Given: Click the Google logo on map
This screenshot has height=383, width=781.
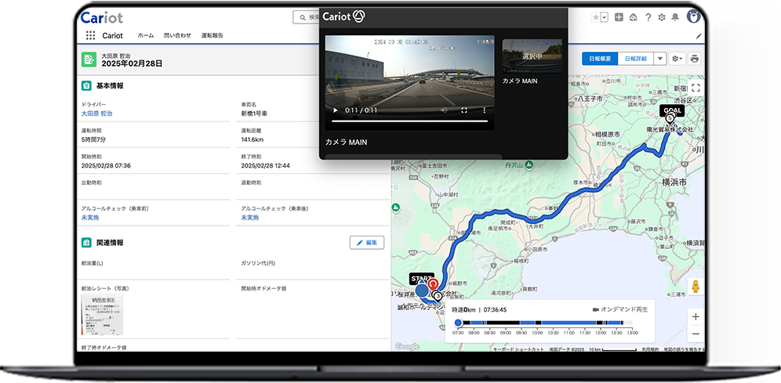Looking at the screenshot, I should coord(407,346).
